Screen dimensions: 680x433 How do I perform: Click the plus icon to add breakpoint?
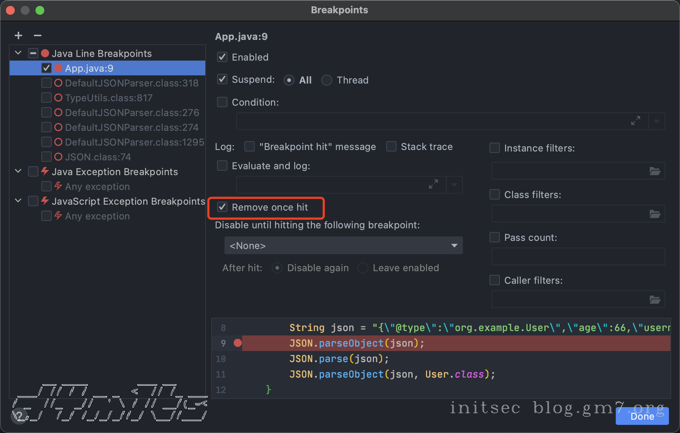18,35
